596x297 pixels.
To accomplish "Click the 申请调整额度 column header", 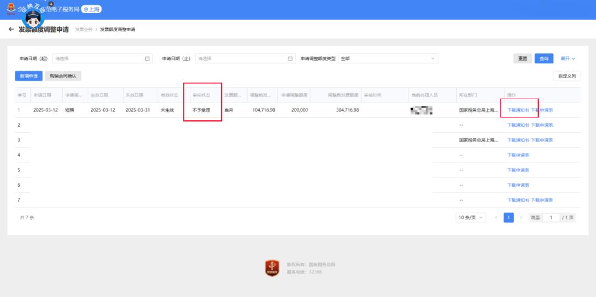I will click(x=294, y=95).
